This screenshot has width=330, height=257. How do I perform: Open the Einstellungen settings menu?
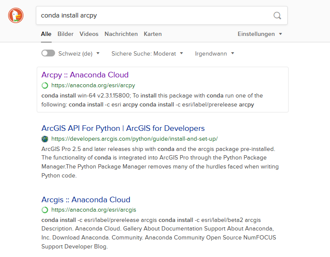(x=260, y=34)
